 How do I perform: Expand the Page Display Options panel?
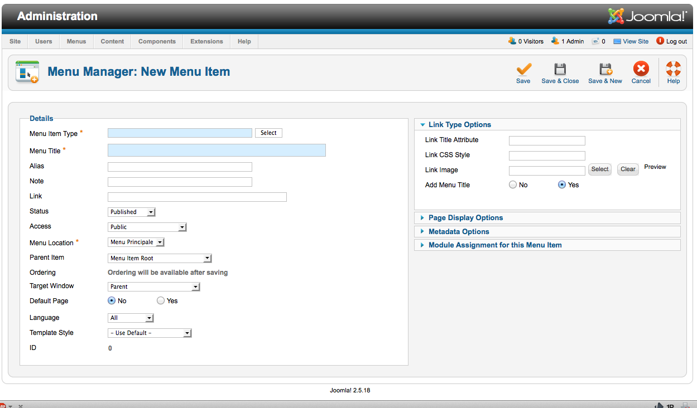pos(465,218)
